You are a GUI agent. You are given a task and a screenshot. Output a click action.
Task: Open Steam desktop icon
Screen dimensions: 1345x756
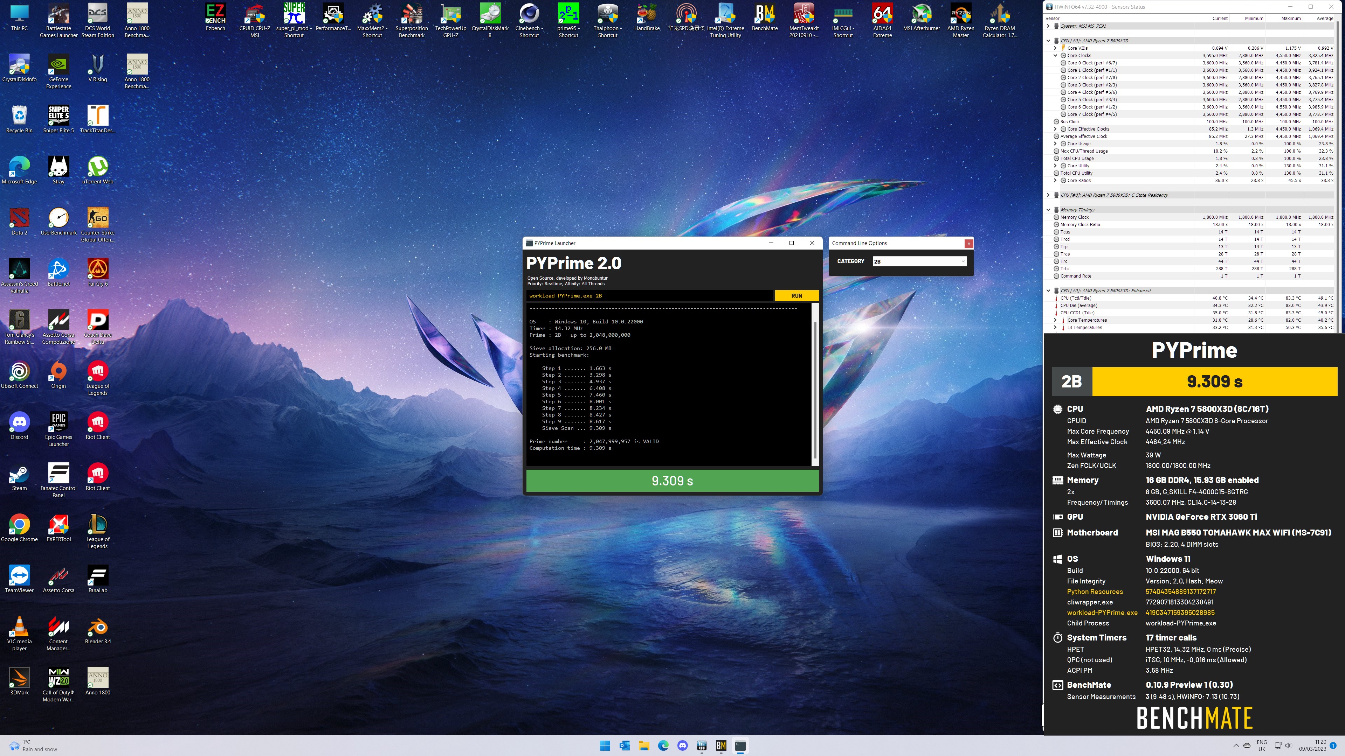(19, 477)
